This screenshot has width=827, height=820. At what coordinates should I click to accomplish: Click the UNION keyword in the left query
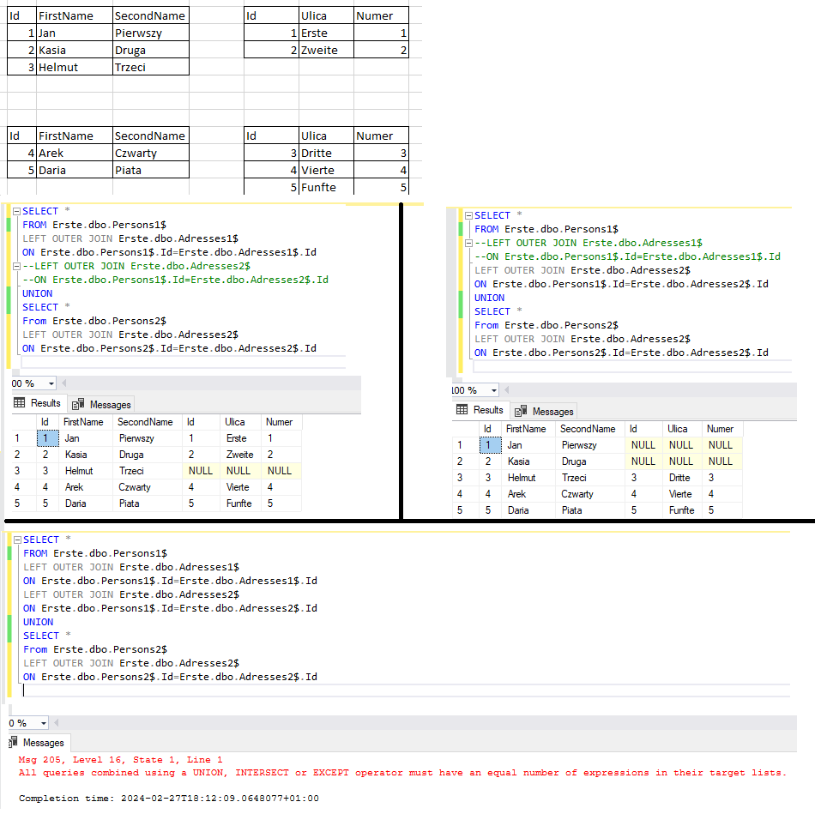tap(38, 294)
